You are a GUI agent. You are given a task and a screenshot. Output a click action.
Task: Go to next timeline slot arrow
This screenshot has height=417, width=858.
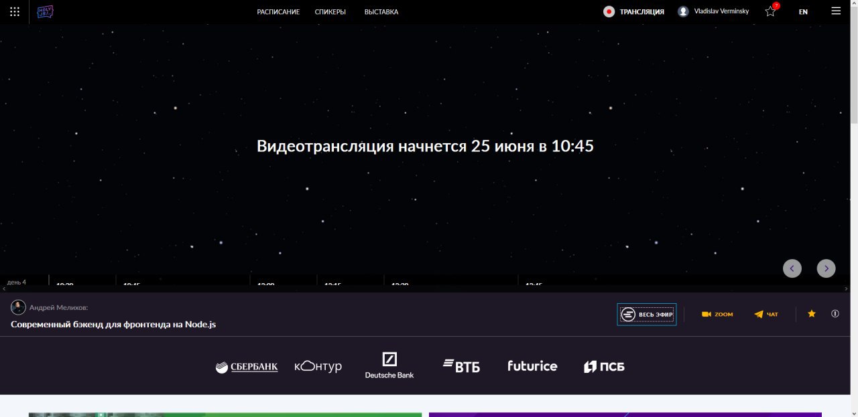(x=826, y=268)
